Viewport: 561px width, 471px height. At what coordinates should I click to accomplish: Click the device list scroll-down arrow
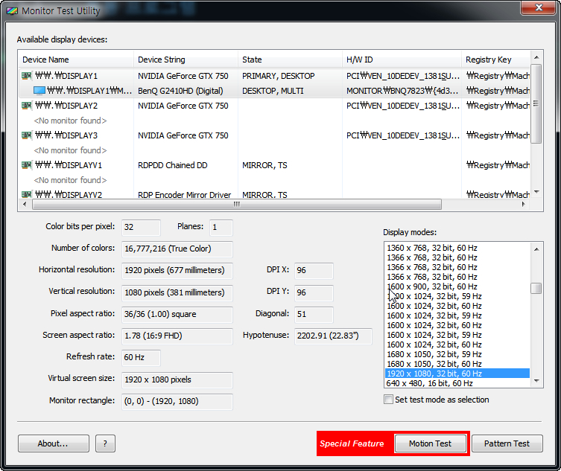click(536, 192)
